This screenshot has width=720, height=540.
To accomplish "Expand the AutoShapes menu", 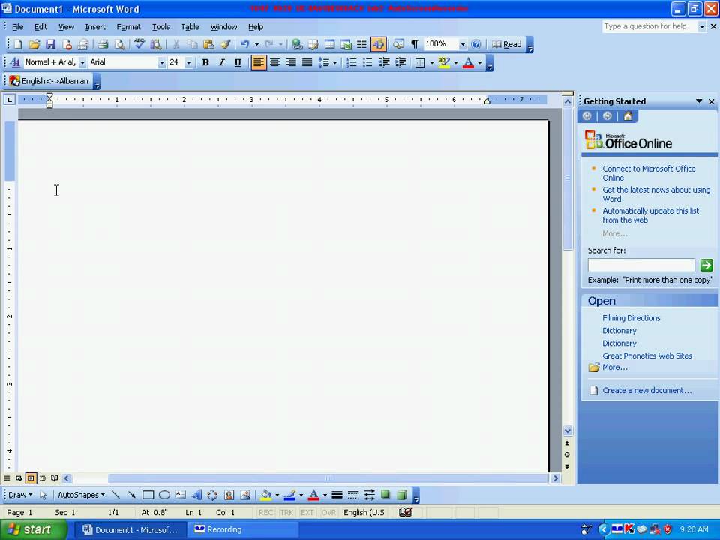I will point(81,495).
